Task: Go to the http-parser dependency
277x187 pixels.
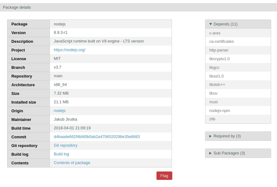Action: (219, 50)
